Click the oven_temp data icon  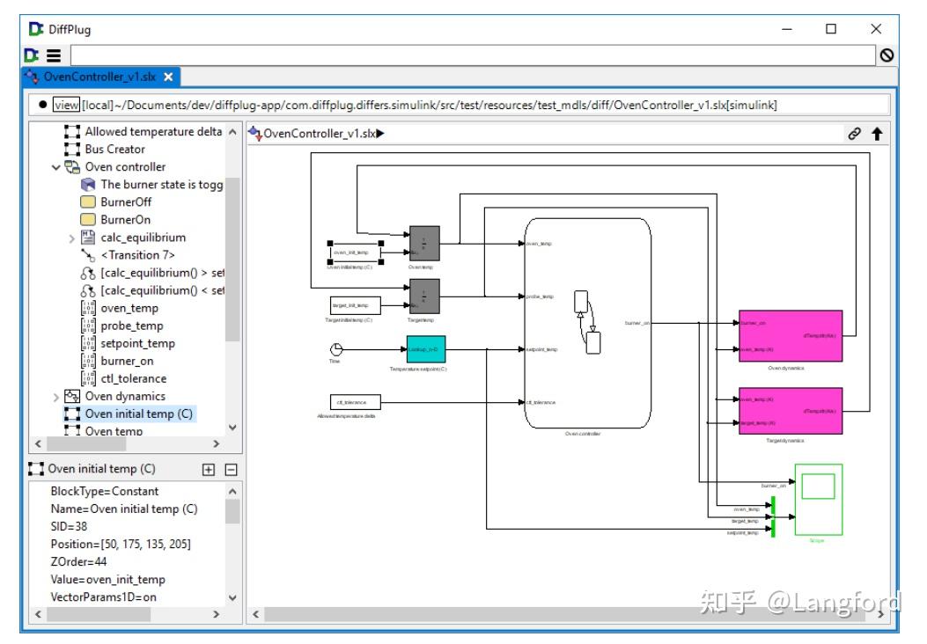87,309
